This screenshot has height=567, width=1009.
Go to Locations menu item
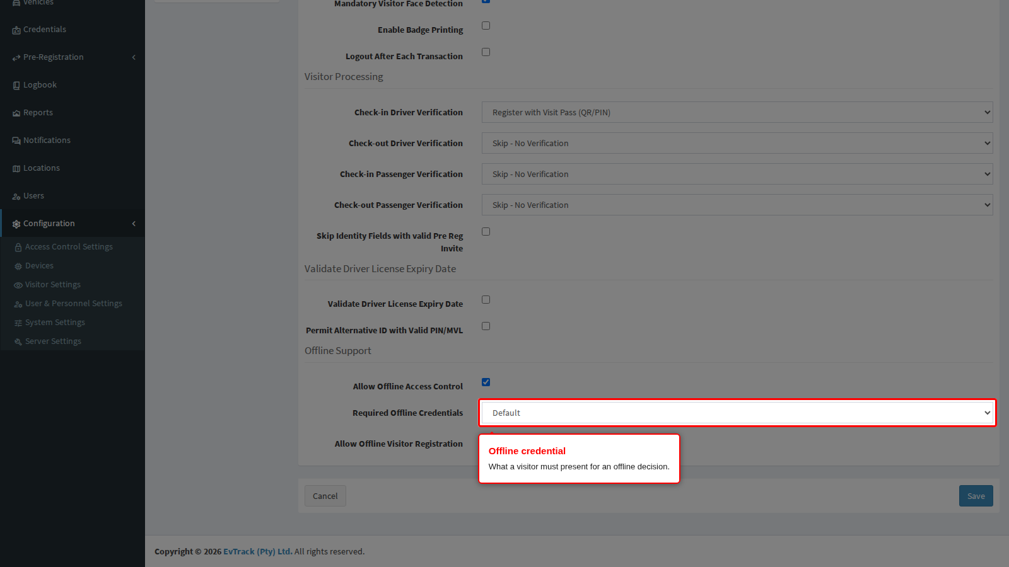73,168
